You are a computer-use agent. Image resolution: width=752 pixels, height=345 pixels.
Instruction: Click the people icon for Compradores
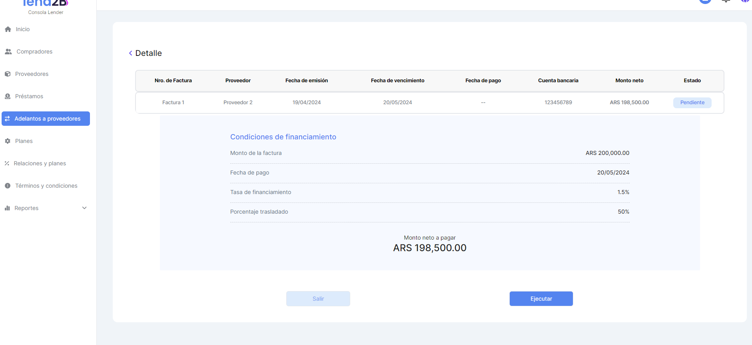tap(8, 52)
